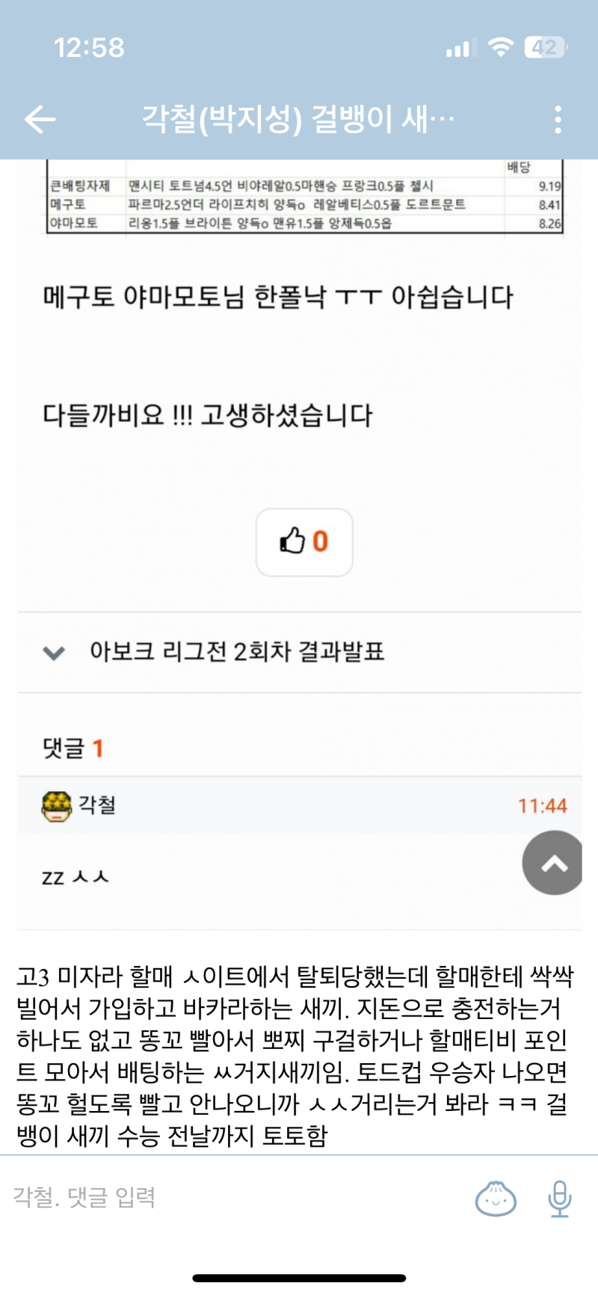Tap the scroll-to-top arrow button
The image size is (598, 1295).
coord(553,863)
